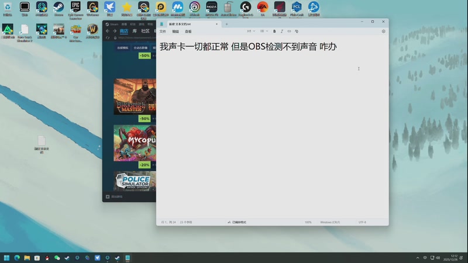Toggle bold formatting in Notepad toolbar
Viewport: 468px width, 263px height.
tap(274, 32)
